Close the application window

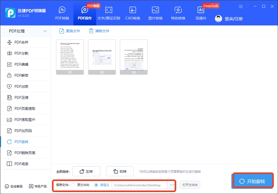(272, 6)
